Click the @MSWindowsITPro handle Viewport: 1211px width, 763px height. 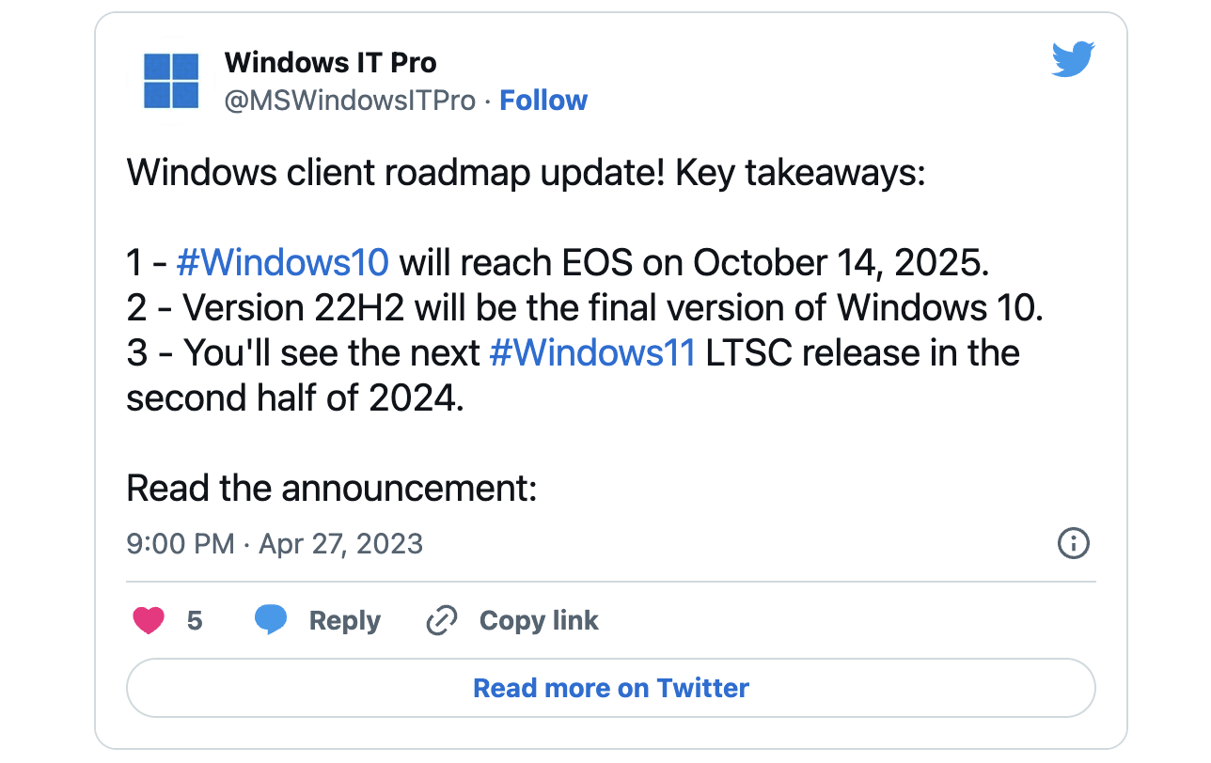[x=351, y=100]
